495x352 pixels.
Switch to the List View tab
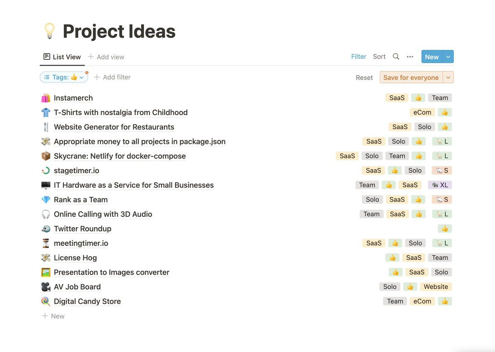click(x=62, y=57)
